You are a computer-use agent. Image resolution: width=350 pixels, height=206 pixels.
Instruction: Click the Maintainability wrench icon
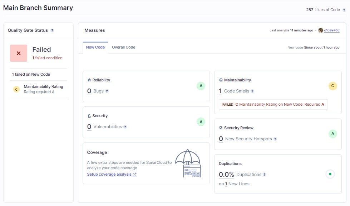click(220, 80)
